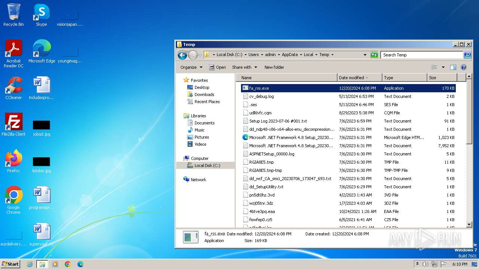The image size is (479, 269).
Task: Expand the Temp breadcrumb arrow
Action: (332, 55)
